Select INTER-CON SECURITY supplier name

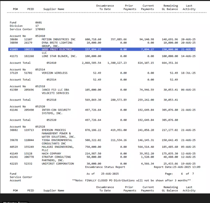[x=56, y=110]
